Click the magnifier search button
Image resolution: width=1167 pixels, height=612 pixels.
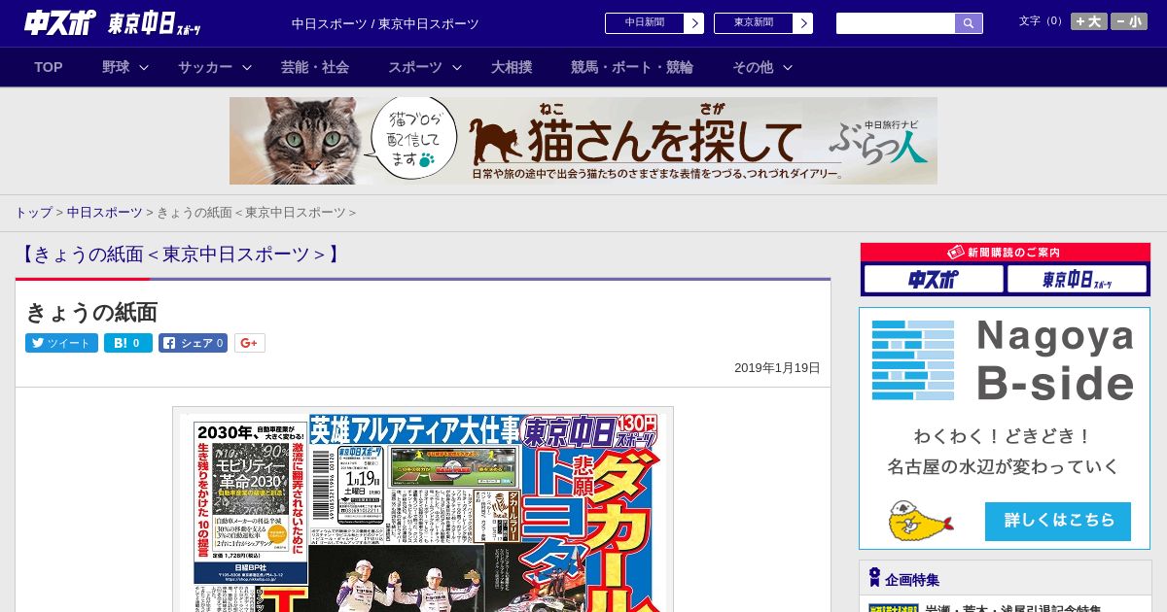coord(969,23)
